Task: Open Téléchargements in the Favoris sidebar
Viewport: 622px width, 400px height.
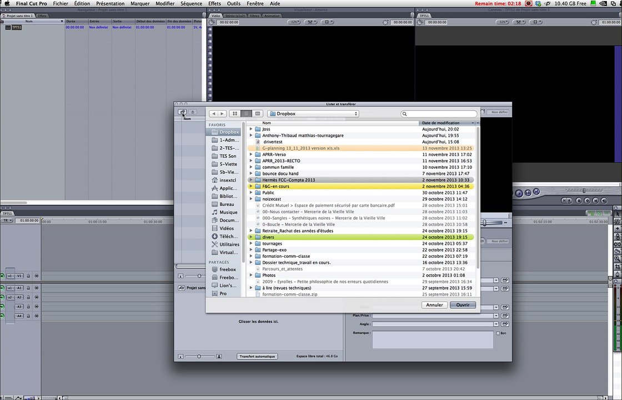Action: [x=224, y=236]
